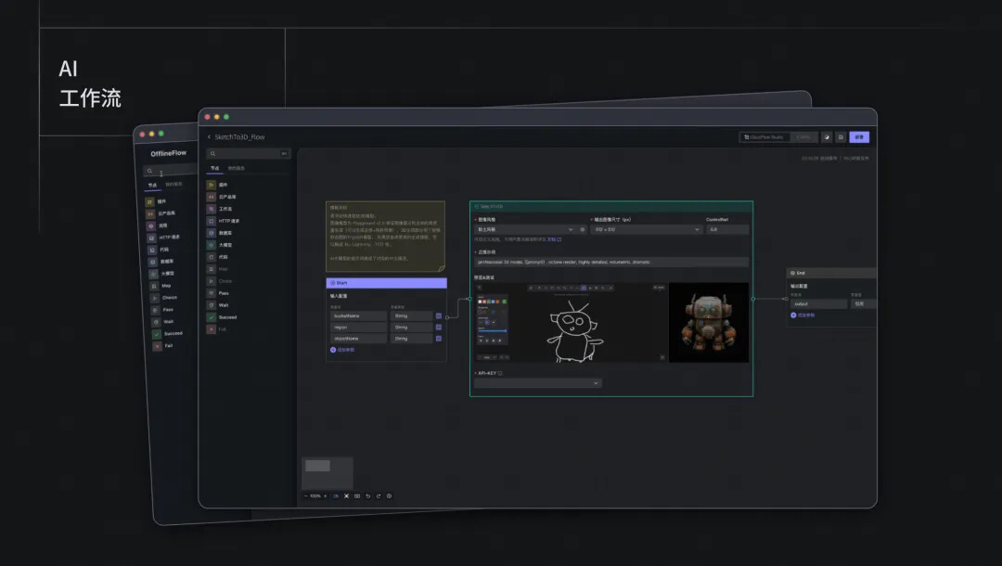Click add parameter link in Start node
This screenshot has height=566, width=1002.
pos(342,350)
